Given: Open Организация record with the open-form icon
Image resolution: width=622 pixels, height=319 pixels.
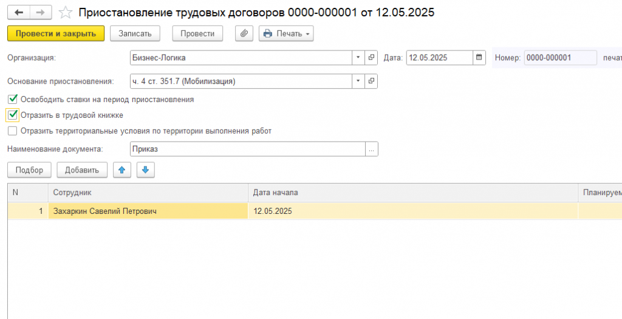Looking at the screenshot, I should [371, 58].
